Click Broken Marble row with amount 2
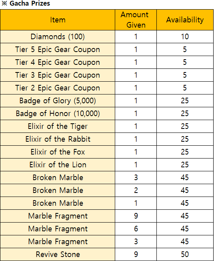214x261 pixels. (x=107, y=190)
